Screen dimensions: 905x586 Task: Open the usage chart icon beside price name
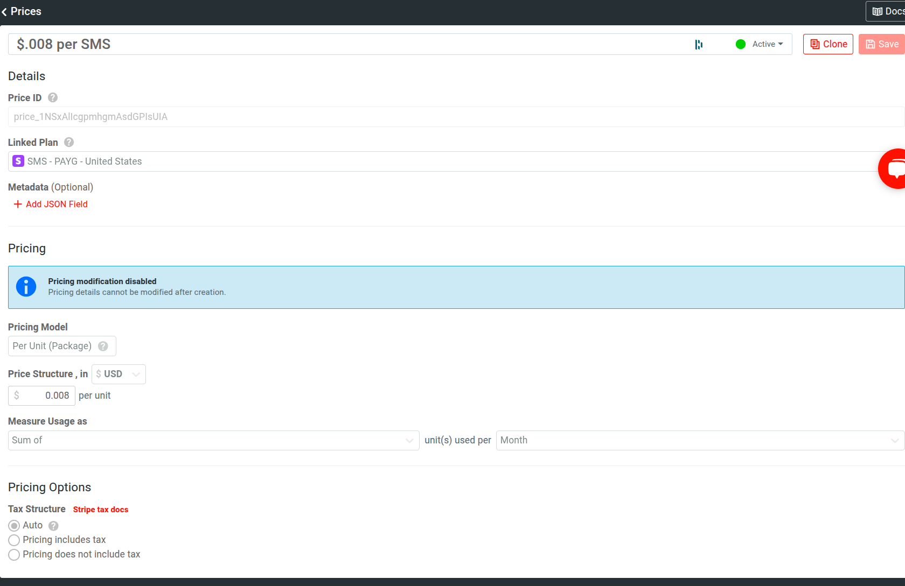[x=699, y=44]
